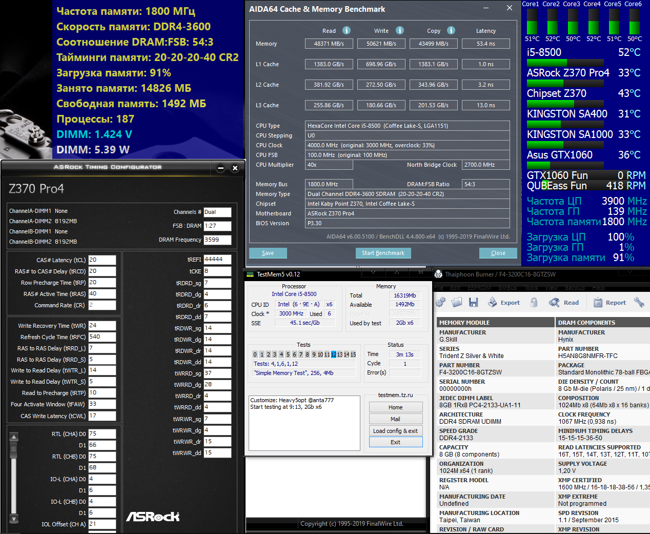Screen dimensions: 650x534
Task: Click the DRAM Frequency field showing 3599
Action: click(217, 240)
